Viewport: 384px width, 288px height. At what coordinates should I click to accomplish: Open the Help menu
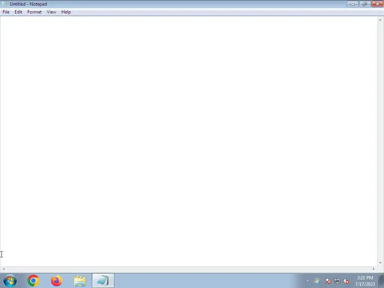pyautogui.click(x=66, y=12)
